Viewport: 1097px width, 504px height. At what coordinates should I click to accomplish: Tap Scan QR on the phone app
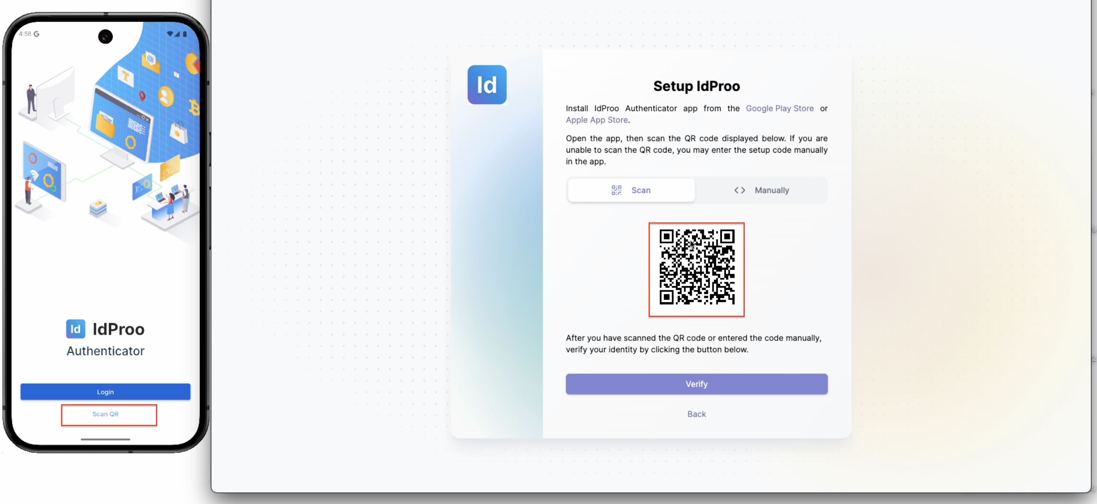(105, 414)
